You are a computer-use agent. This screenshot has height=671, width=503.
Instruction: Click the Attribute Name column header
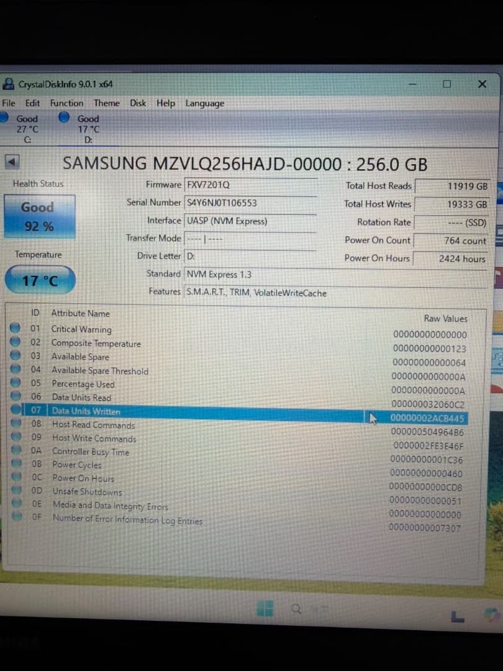point(80,313)
